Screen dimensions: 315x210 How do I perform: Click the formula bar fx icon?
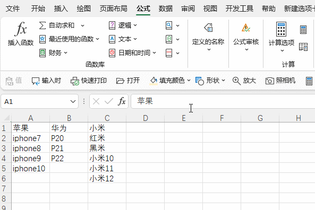tap(122, 101)
